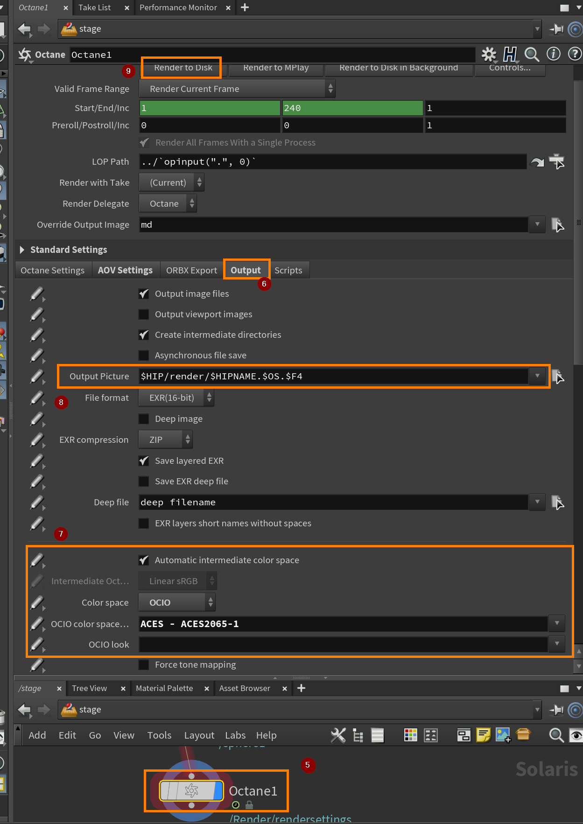Click the colored grid palette icon in network toolbar
Viewport: 583px width, 824px height.
pyautogui.click(x=411, y=735)
